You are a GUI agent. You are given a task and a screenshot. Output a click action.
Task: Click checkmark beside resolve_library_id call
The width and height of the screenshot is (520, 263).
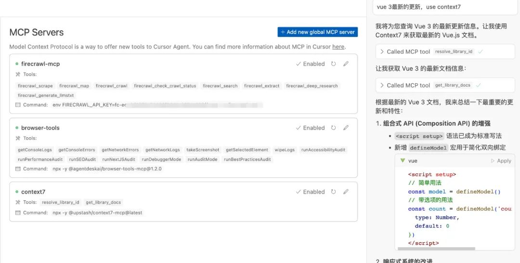click(x=480, y=52)
